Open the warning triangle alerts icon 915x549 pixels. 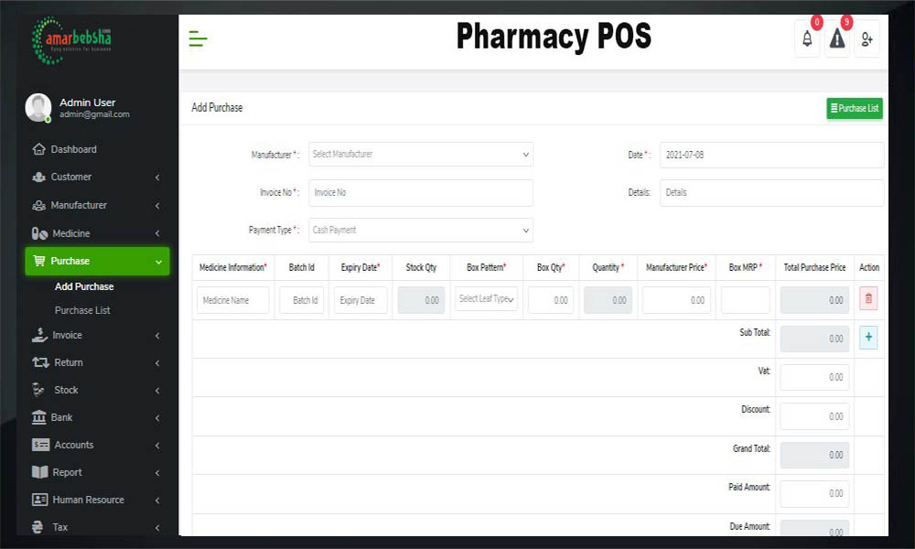837,39
